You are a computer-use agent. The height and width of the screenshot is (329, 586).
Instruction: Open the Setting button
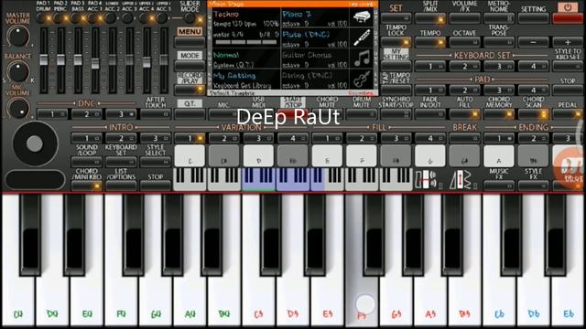533,18
